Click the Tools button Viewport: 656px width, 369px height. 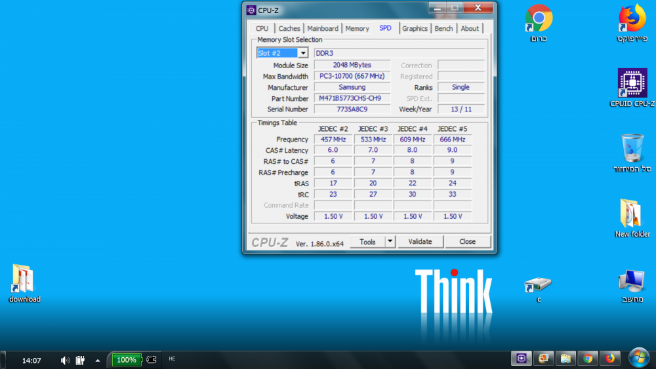point(368,242)
